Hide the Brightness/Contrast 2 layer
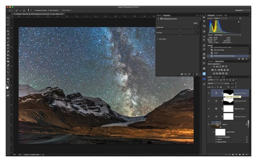 pos(209,101)
